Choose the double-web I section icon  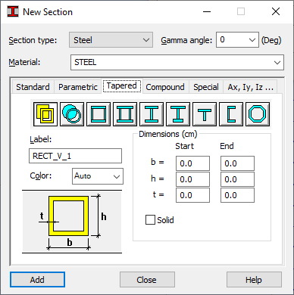tap(125, 114)
